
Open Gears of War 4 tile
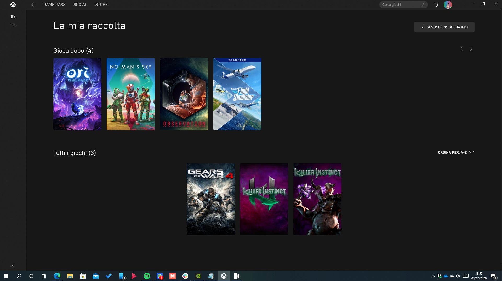click(211, 199)
